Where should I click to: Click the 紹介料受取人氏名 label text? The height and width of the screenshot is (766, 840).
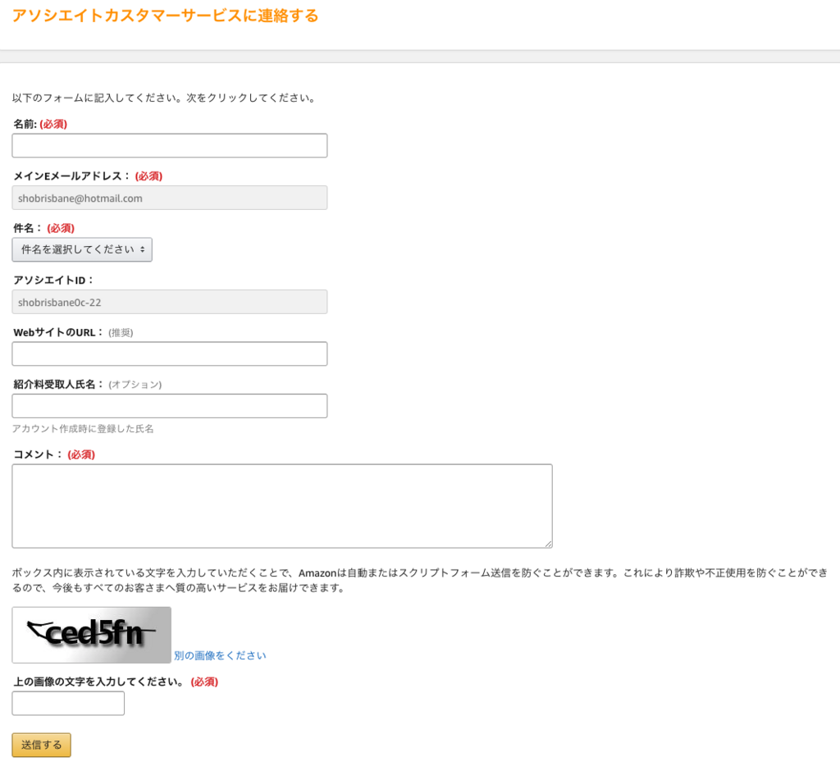tap(59, 384)
